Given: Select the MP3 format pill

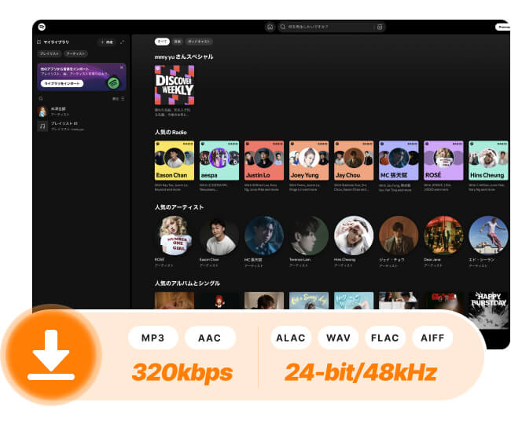Looking at the screenshot, I should pos(153,338).
